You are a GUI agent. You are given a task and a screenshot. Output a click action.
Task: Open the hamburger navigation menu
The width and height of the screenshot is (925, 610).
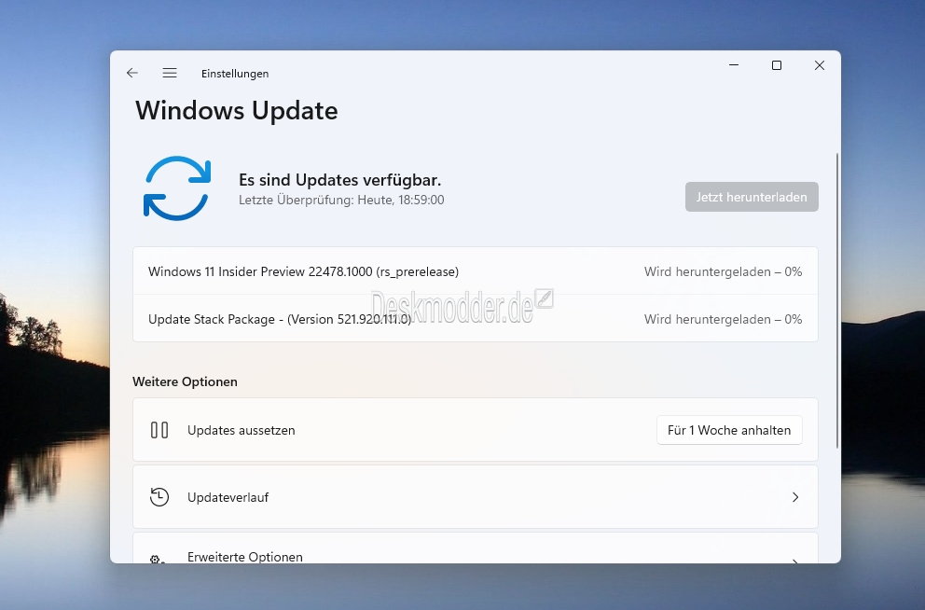click(x=170, y=73)
